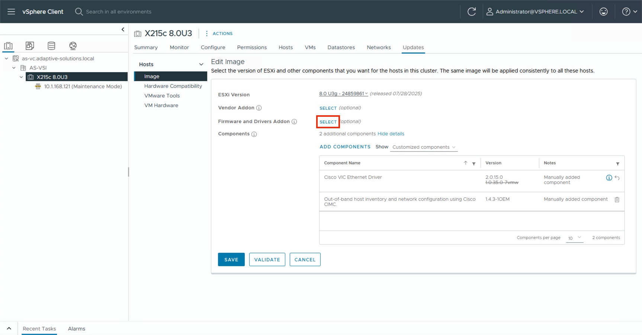Viewport: 642px width, 335px height.
Task: Open the ESXi Version 8.0 U3g dropdown
Action: click(x=343, y=93)
